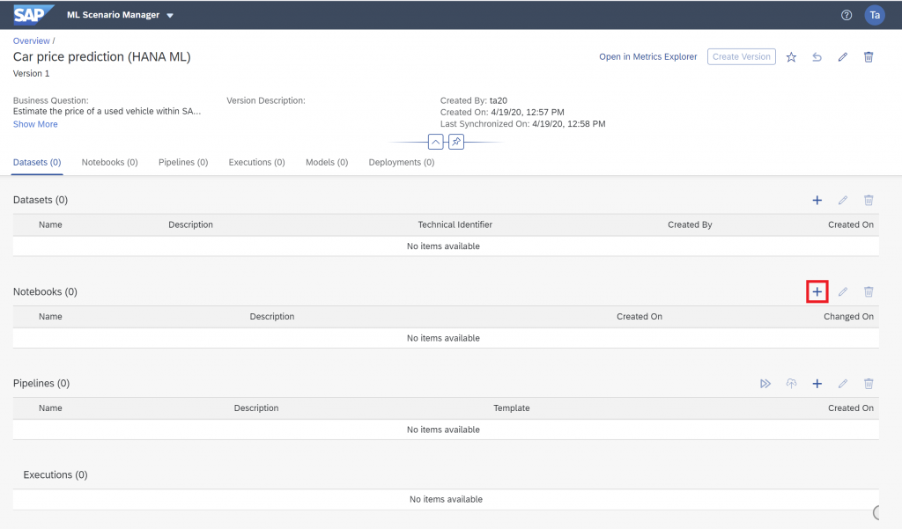Collapse the header with the up chevron

tap(436, 142)
